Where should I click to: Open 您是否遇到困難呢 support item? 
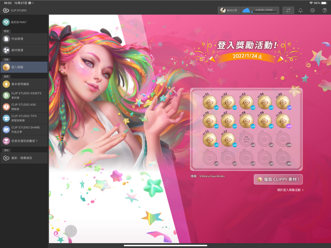(x=24, y=141)
